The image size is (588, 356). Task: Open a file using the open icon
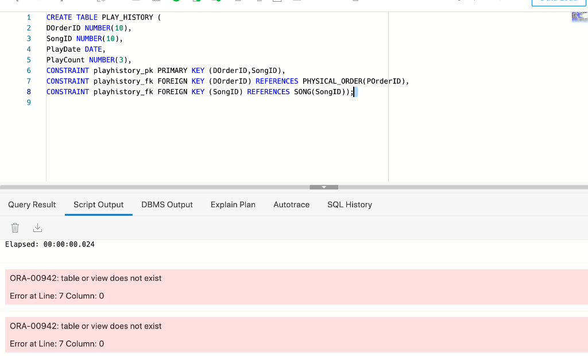135,2
